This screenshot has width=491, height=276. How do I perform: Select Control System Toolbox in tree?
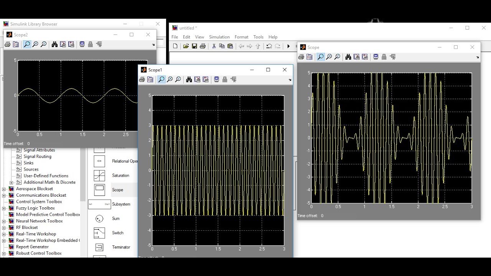click(x=39, y=202)
